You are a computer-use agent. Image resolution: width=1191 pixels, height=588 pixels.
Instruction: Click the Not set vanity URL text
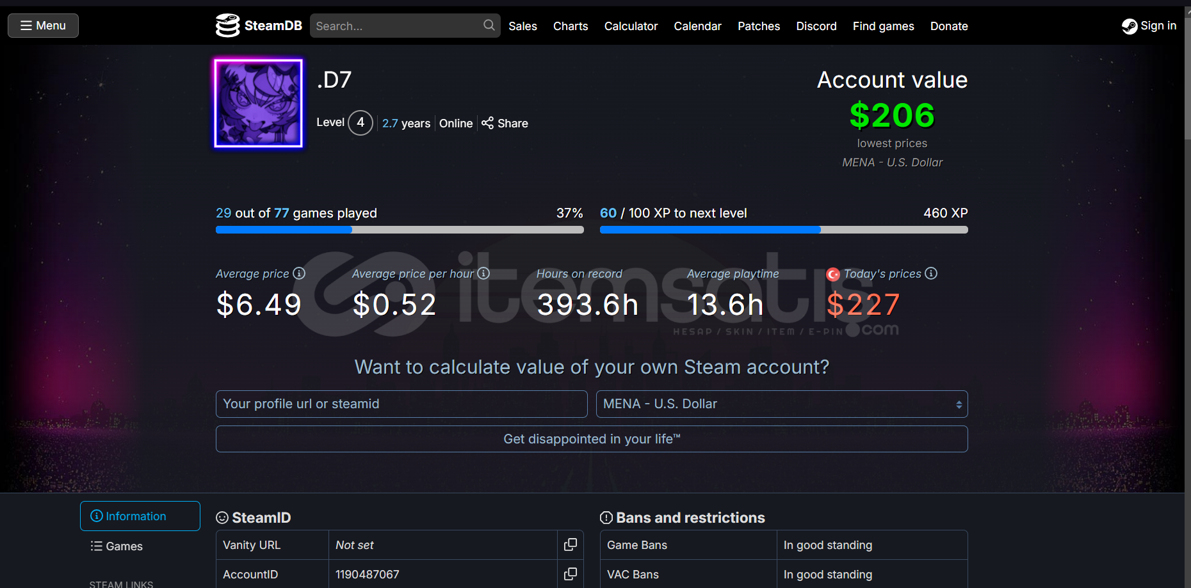tap(355, 545)
